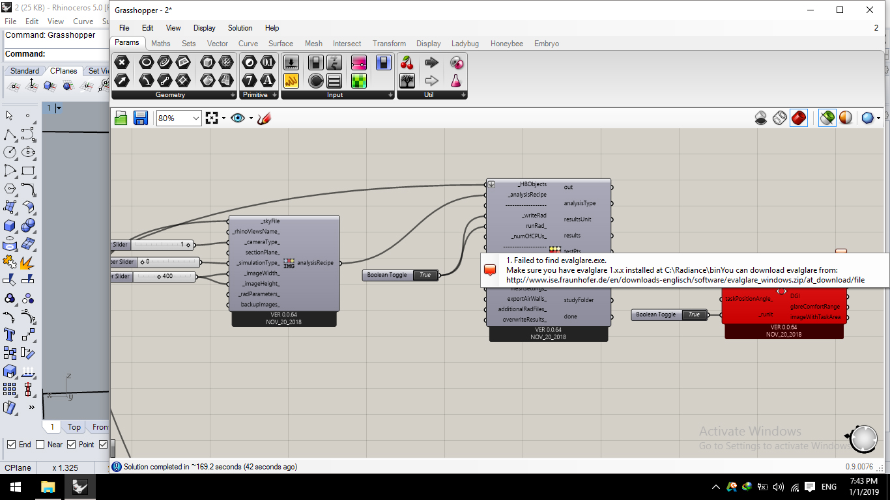
Task: Toggle the Point osnap checkbox
Action: [x=72, y=445]
